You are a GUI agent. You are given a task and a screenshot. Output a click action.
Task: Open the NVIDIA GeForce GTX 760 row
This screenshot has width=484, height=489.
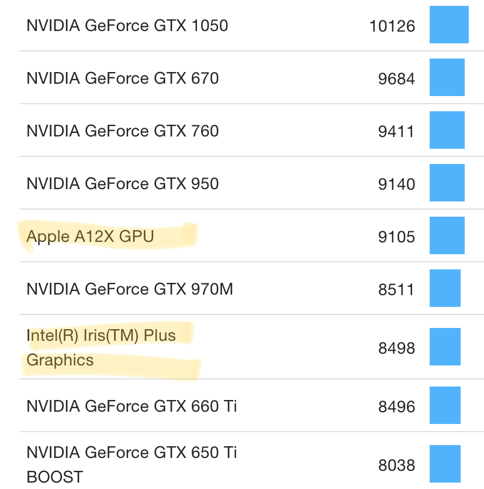coord(122,131)
